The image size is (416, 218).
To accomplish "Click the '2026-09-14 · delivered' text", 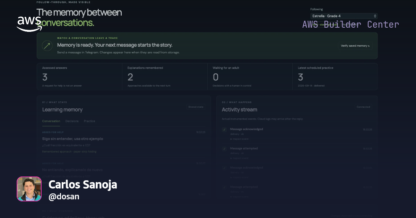I will [311, 85].
